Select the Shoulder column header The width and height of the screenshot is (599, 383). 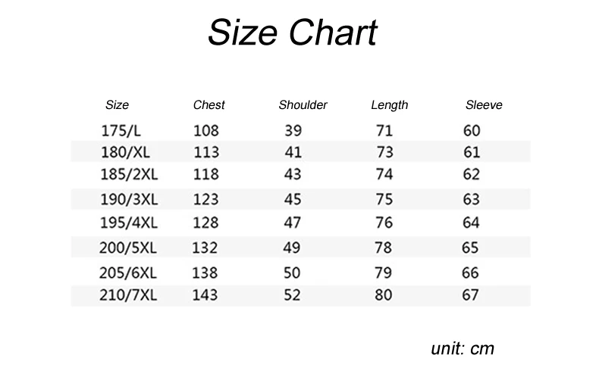point(303,105)
